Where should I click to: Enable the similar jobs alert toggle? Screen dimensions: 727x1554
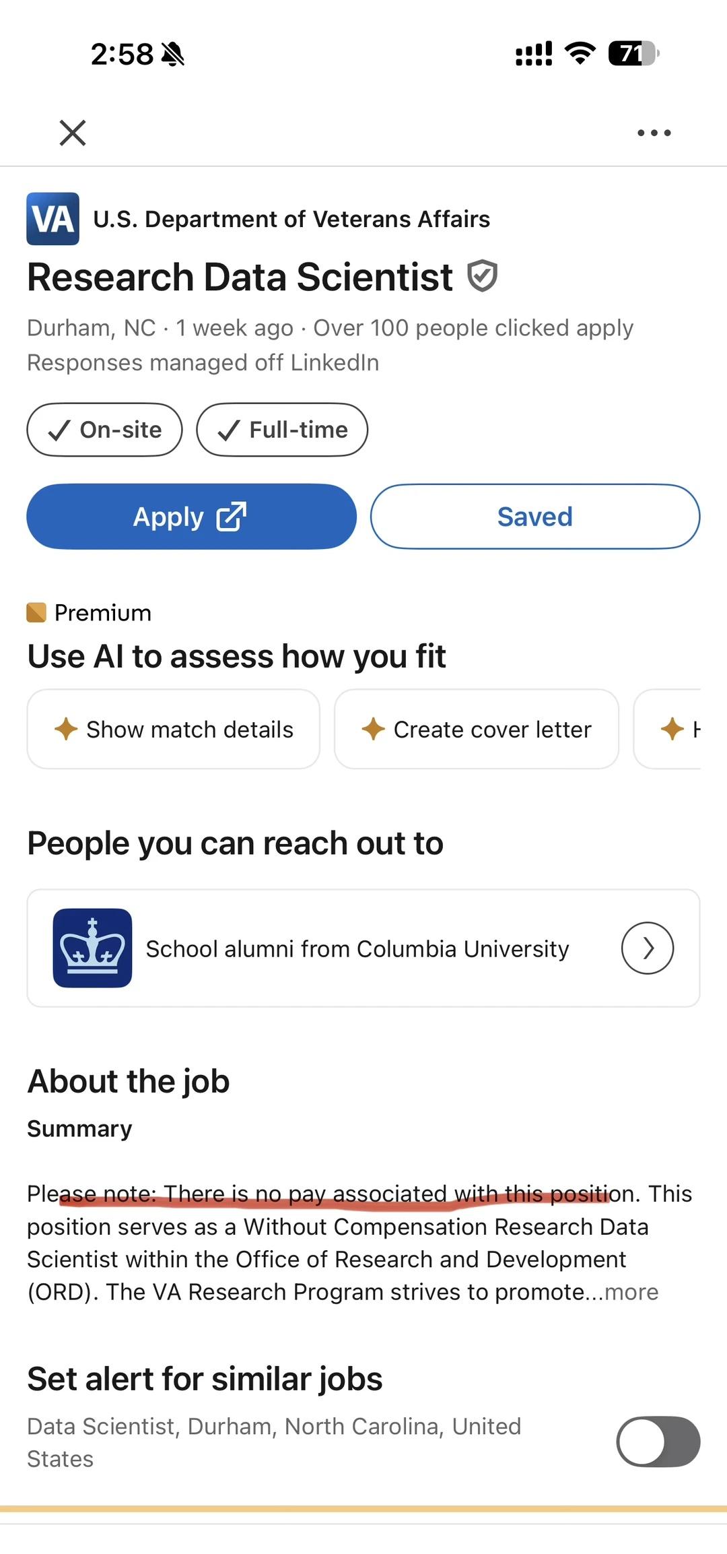pos(658,1442)
